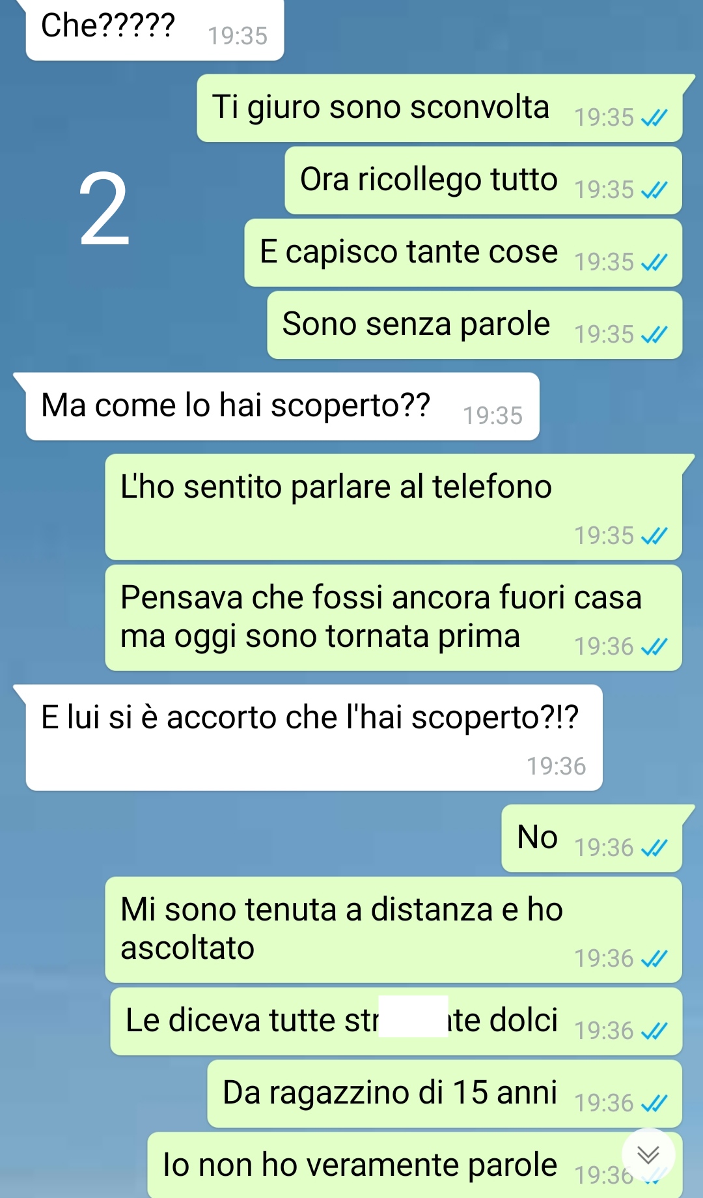The image size is (703, 1198).
Task: Click read ticks beside the 'No' message
Action: click(654, 848)
